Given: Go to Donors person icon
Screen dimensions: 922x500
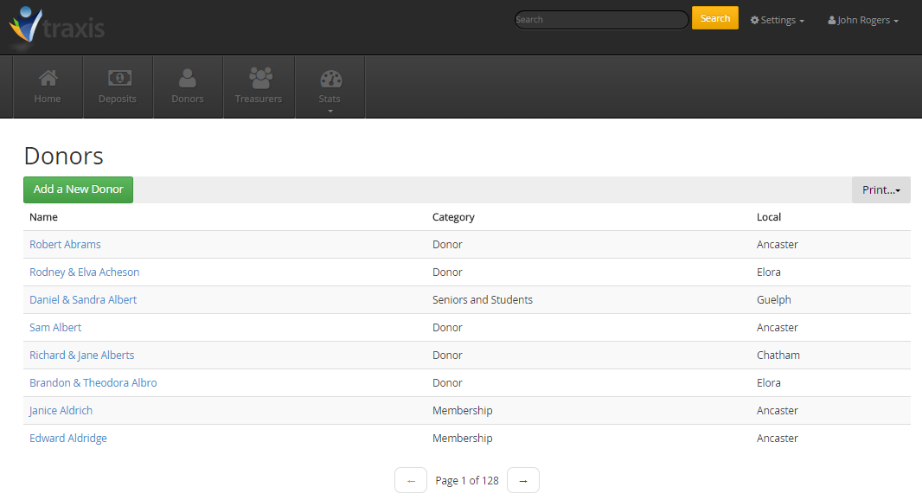Looking at the screenshot, I should click(188, 78).
